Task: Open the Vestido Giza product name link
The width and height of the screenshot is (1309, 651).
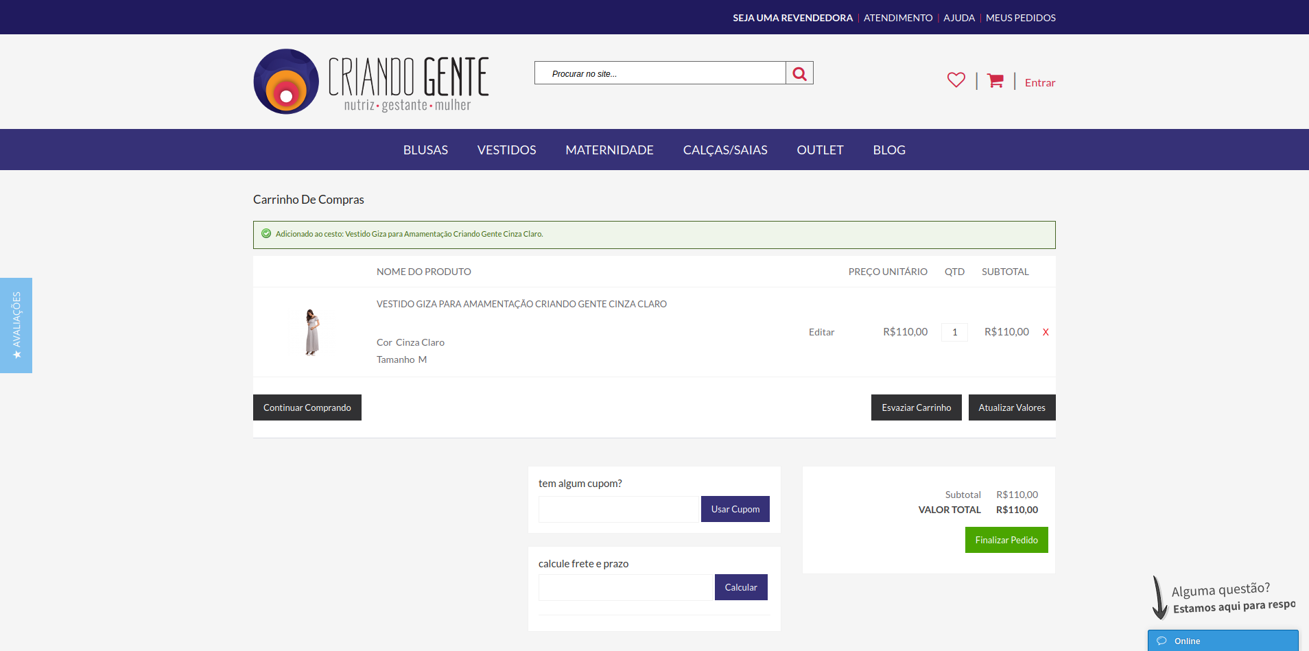Action: [521, 304]
